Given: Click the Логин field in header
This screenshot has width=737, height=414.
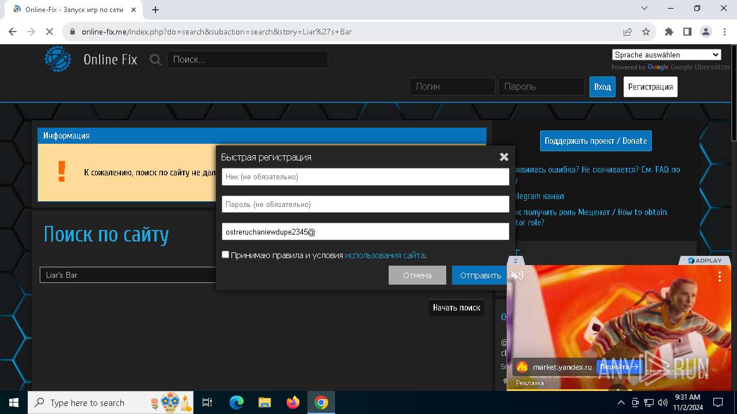Looking at the screenshot, I should click(x=453, y=87).
